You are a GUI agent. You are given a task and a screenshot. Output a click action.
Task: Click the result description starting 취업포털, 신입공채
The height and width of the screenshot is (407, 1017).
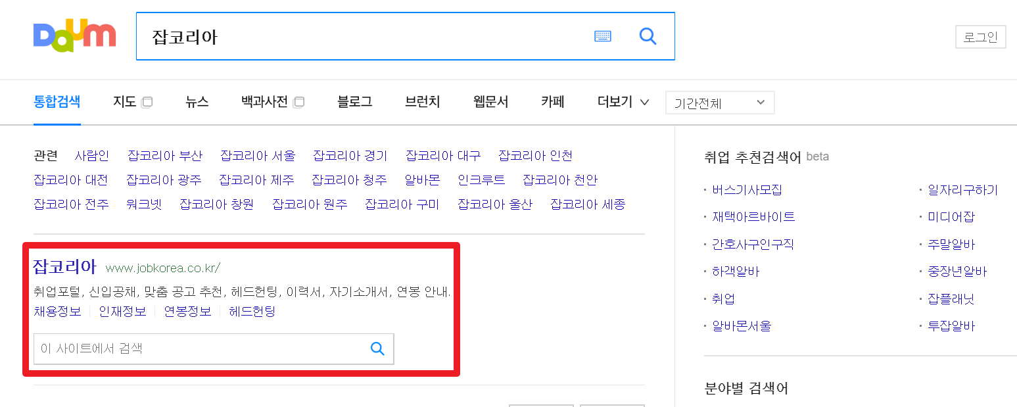click(x=242, y=292)
